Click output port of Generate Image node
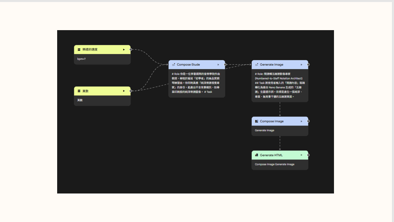 tap(308, 64)
